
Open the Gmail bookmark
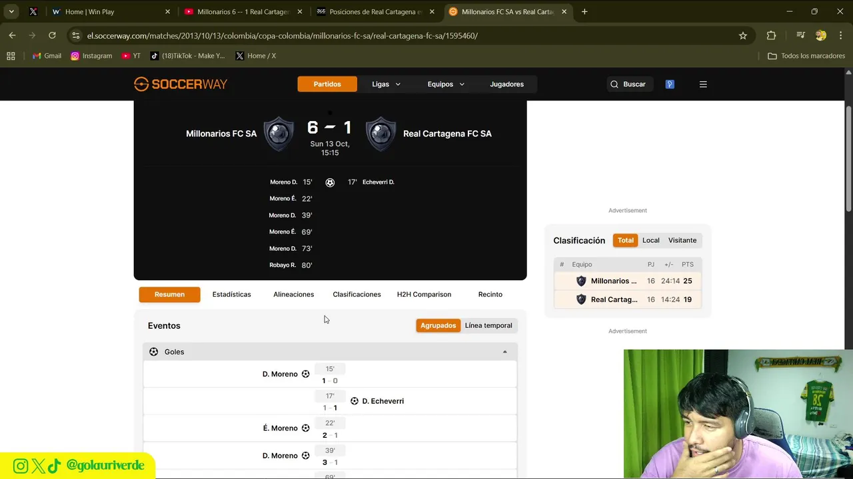[x=47, y=56]
